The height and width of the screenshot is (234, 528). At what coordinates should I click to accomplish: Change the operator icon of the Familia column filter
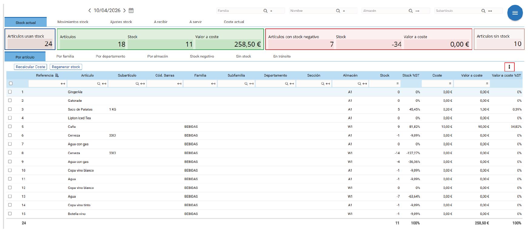pos(214,84)
